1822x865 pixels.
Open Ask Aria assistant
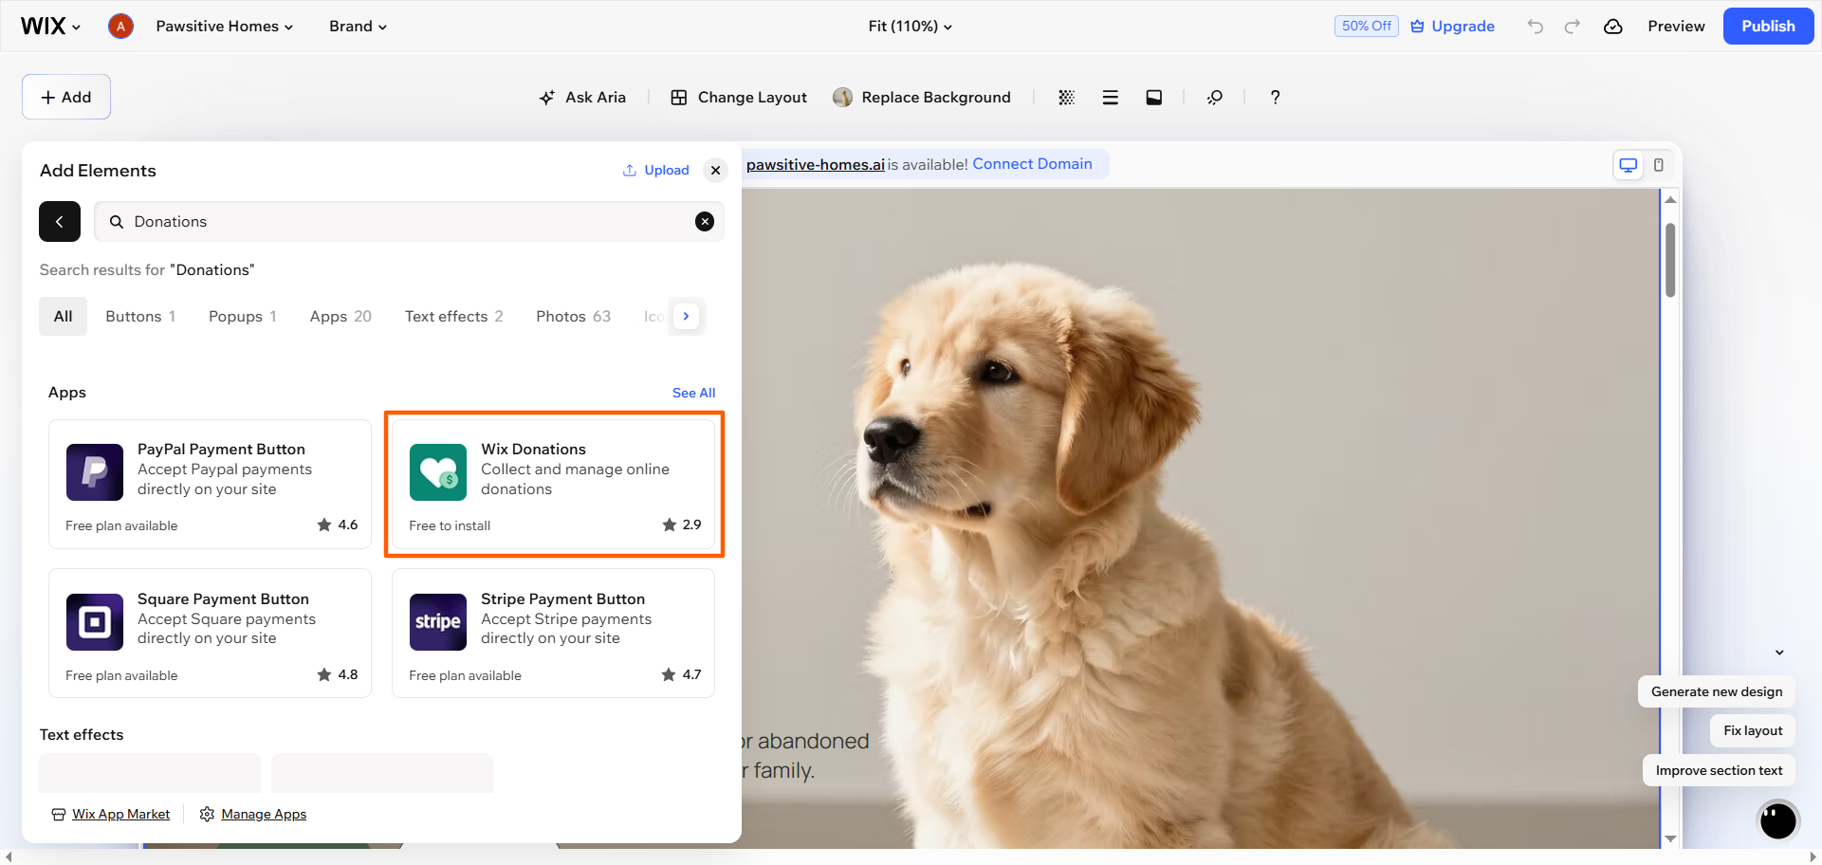(x=582, y=97)
